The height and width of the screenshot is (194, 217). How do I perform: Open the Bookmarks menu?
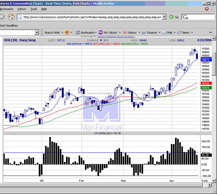tap(6, 9)
